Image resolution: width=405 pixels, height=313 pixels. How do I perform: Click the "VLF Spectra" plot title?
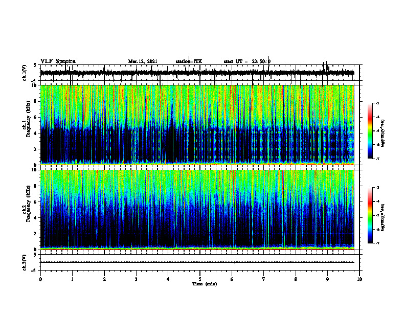point(58,61)
